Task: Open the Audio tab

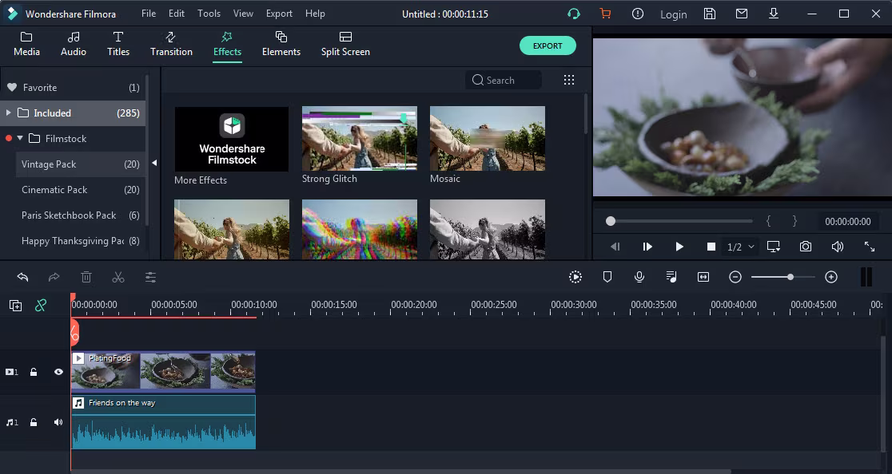Action: pos(74,44)
